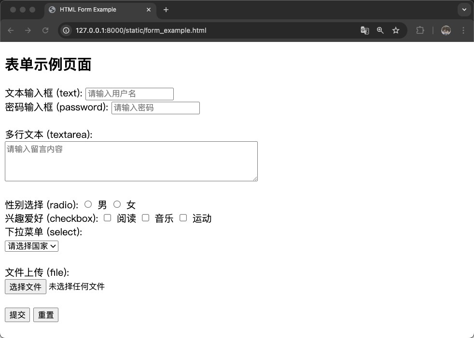Open the 请选择国家 country dropdown
The width and height of the screenshot is (474, 338).
click(x=31, y=246)
